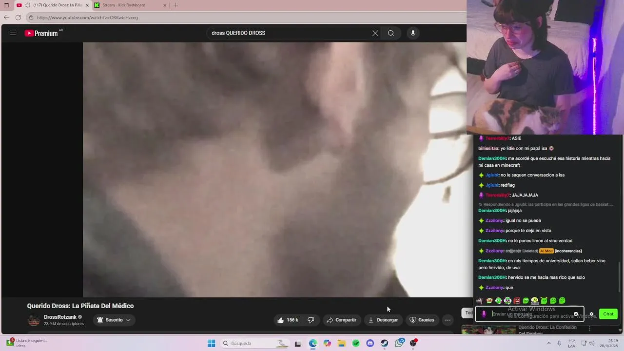
Task: Close the Kick Dashboard tab
Action: click(x=165, y=5)
